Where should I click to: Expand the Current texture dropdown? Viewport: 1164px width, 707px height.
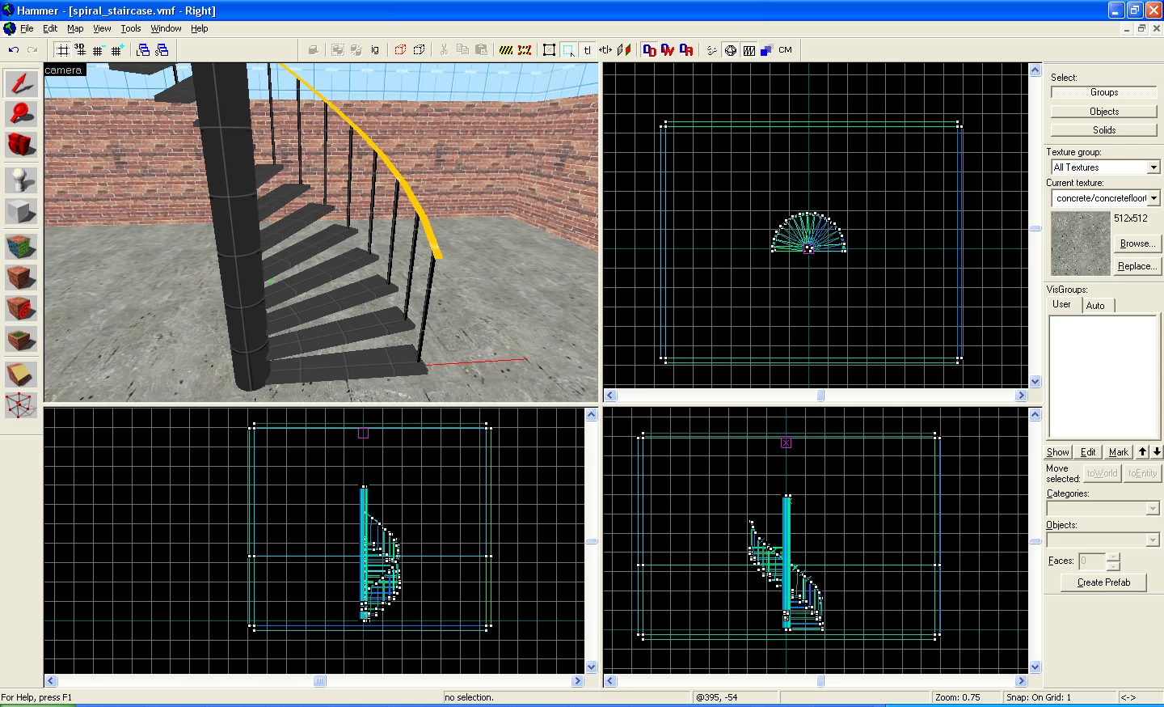(1105, 197)
